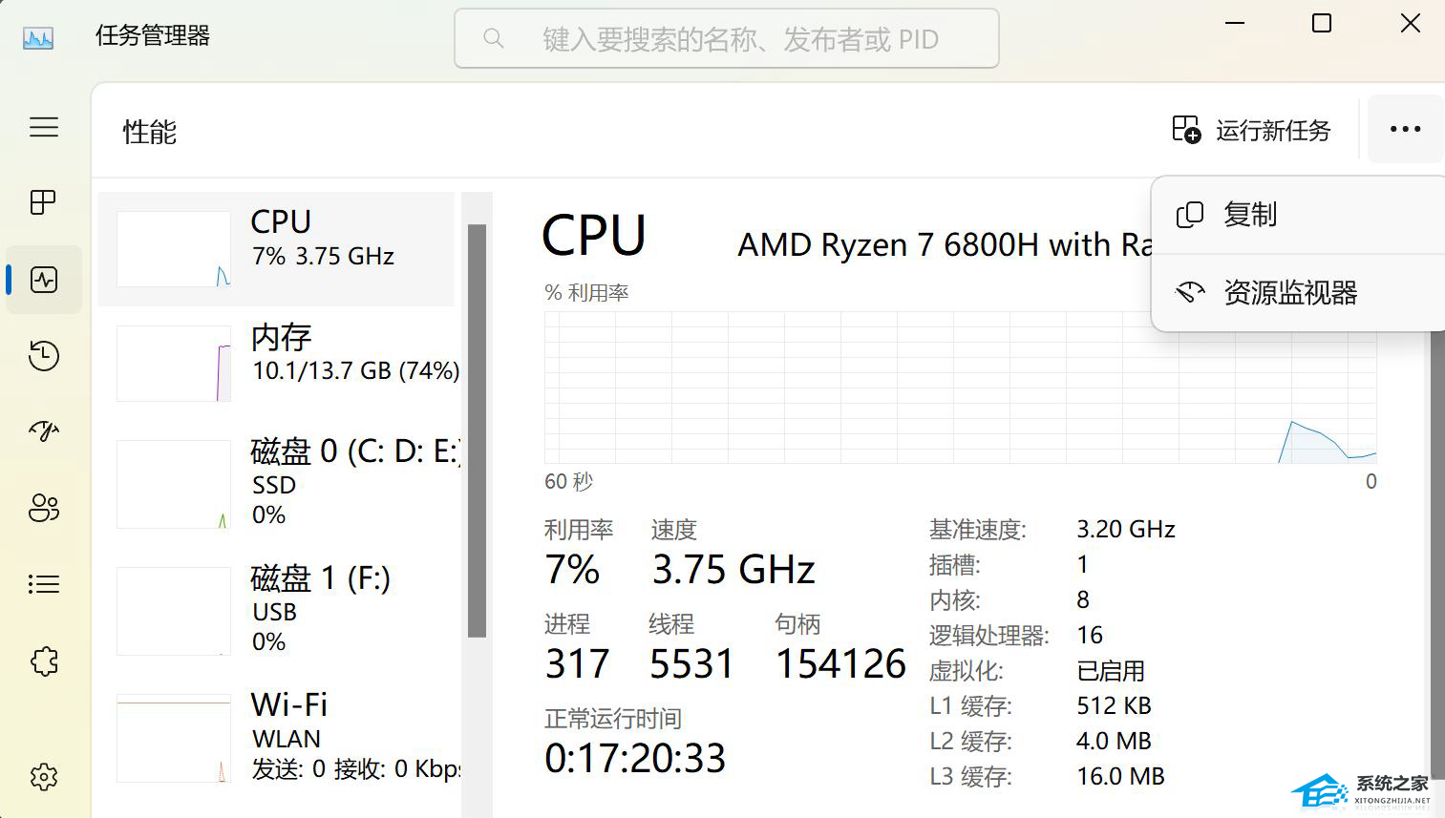Open the Startup apps page icon
Screen dimensions: 1445x818
(x=44, y=431)
